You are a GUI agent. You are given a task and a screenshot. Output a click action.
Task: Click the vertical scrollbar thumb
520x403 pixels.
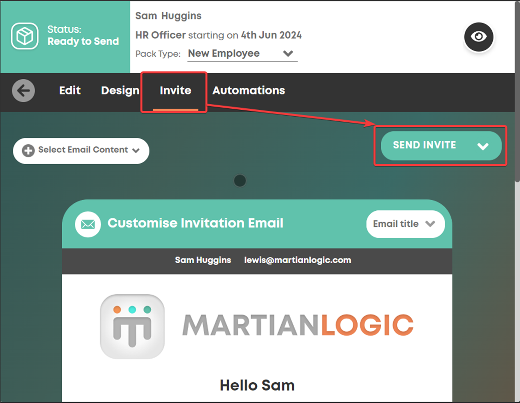(517, 91)
